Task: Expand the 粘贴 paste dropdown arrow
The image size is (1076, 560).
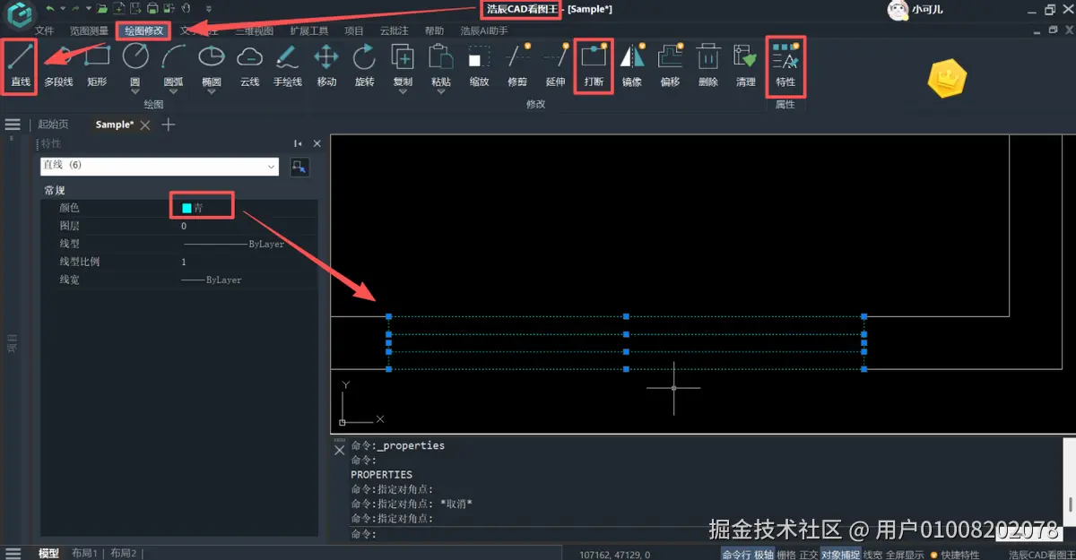Action: [440, 91]
